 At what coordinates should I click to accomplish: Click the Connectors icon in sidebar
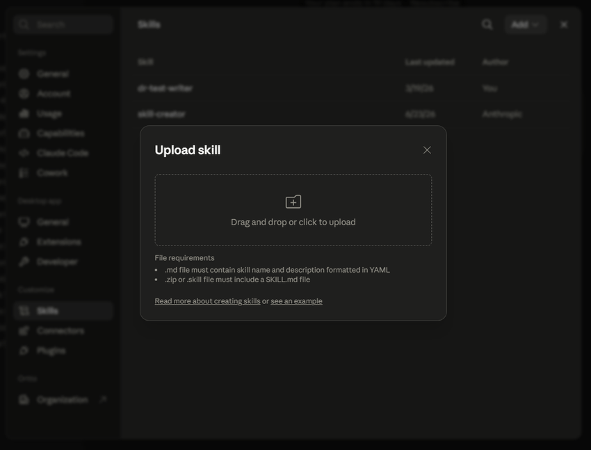coord(24,330)
